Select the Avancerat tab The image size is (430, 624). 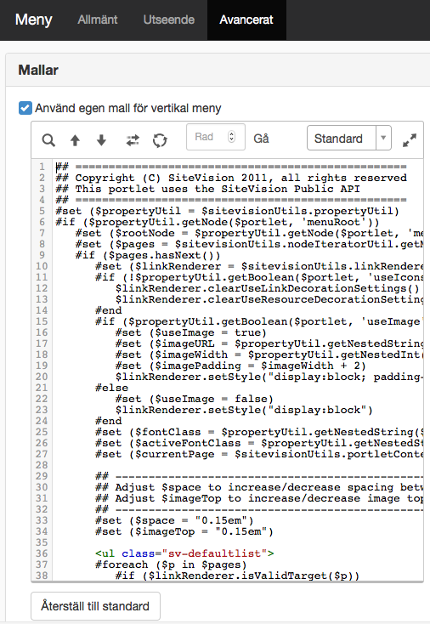(x=246, y=20)
